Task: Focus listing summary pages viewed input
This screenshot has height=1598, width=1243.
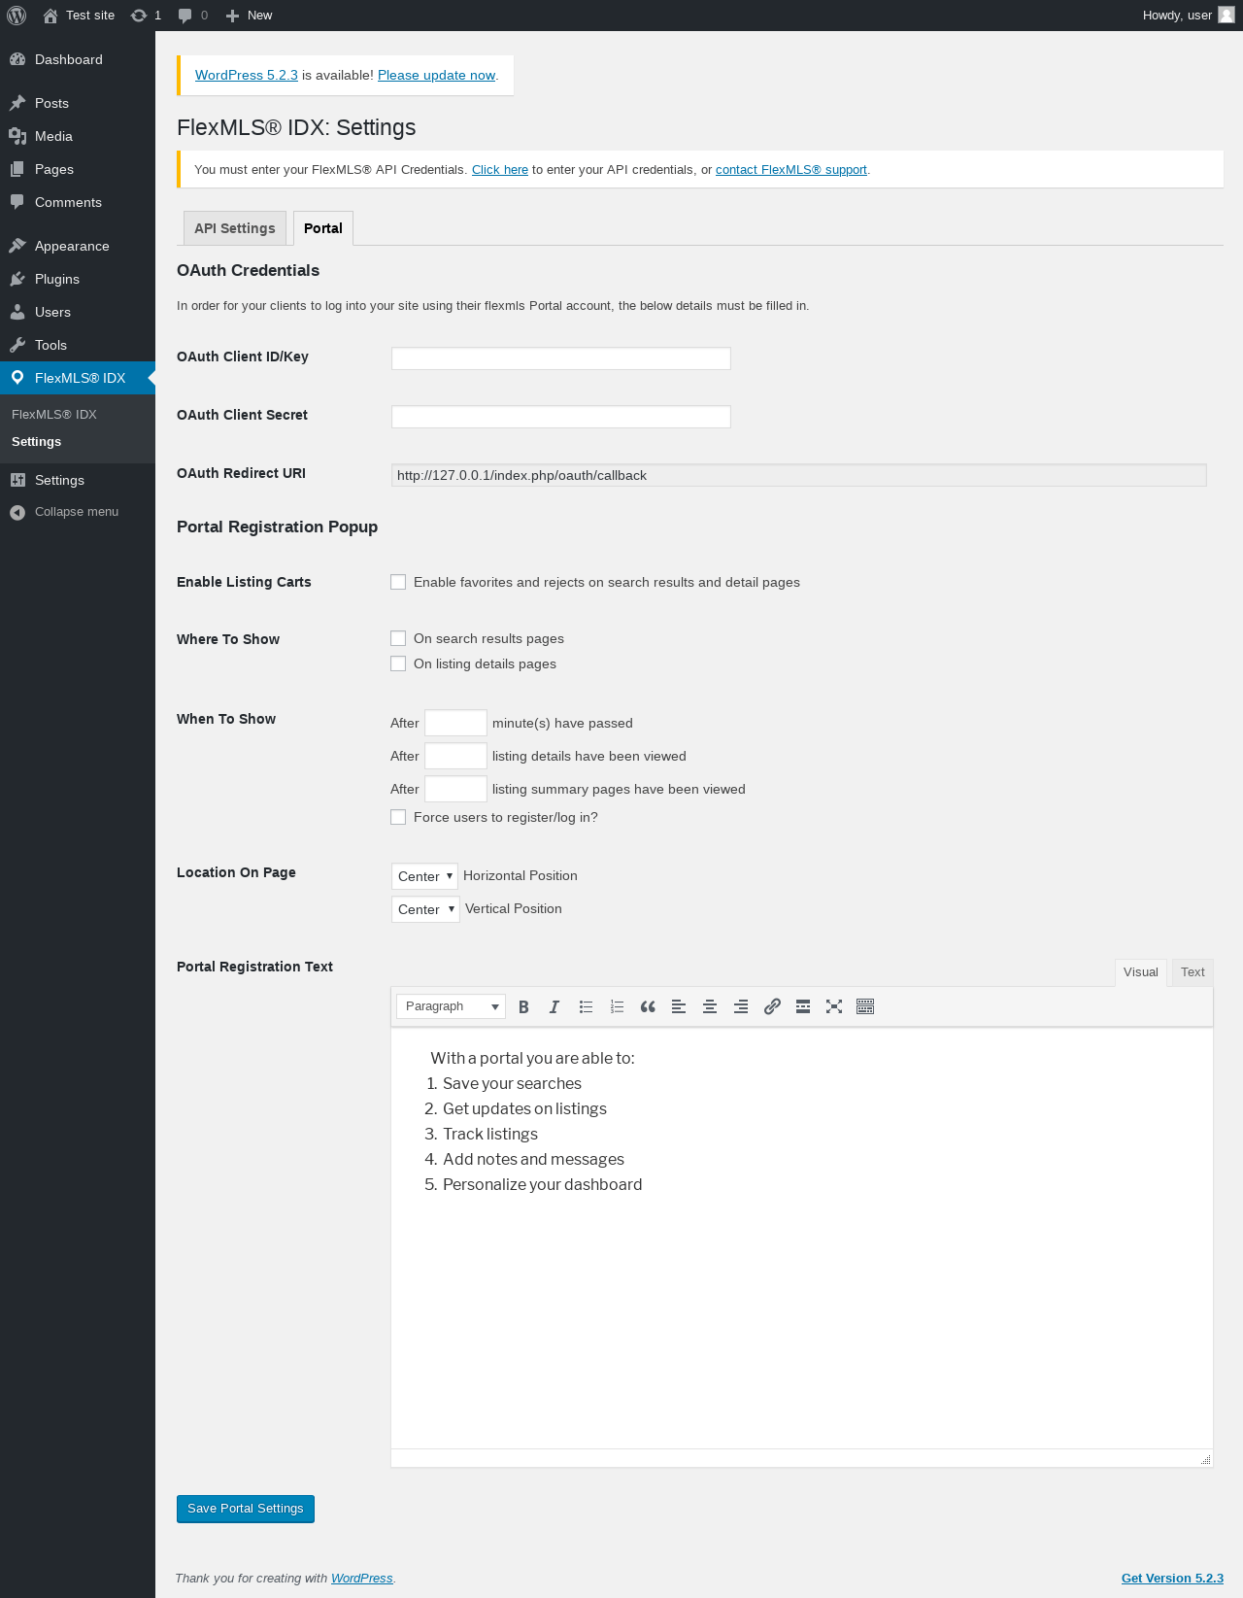Action: 455,789
